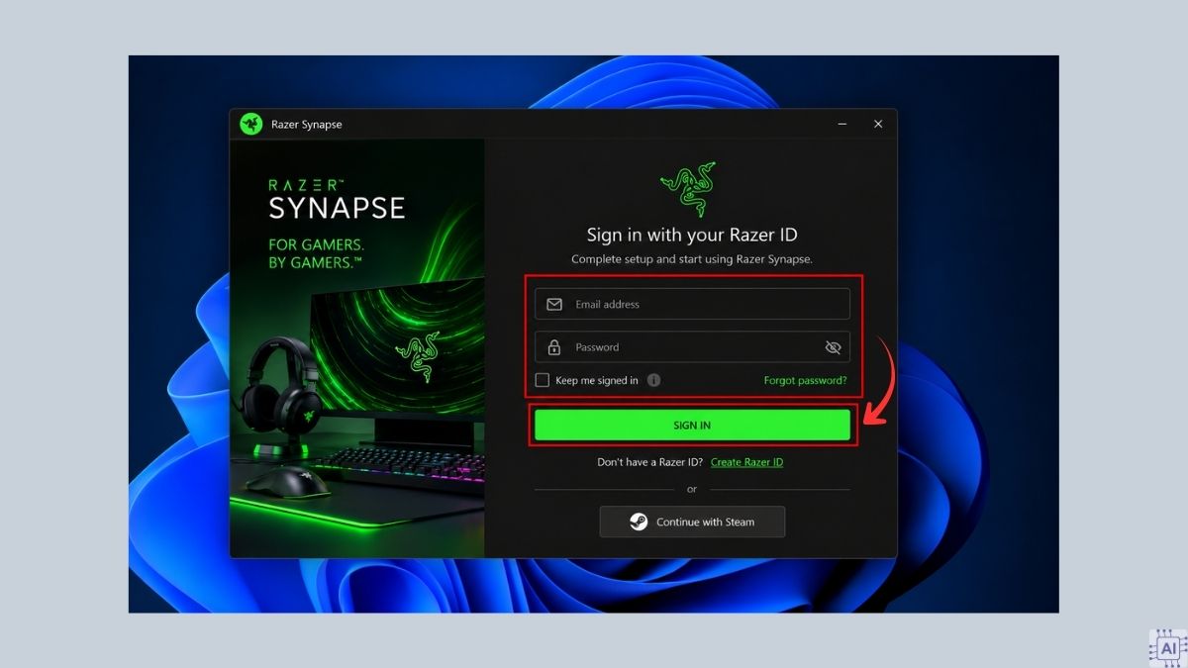Click "Complete setup and start using Razer Synapse." text

click(x=692, y=259)
